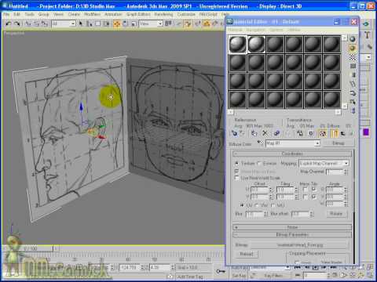Choose the Select Object arrow tool

coord(81,23)
